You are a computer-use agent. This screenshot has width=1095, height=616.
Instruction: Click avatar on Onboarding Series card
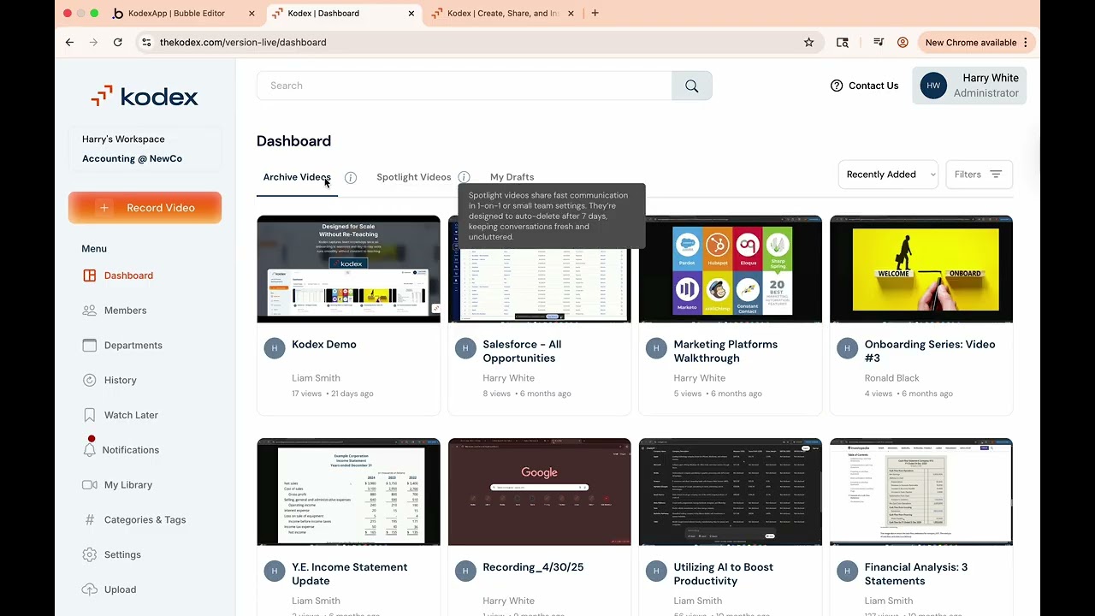[847, 348]
